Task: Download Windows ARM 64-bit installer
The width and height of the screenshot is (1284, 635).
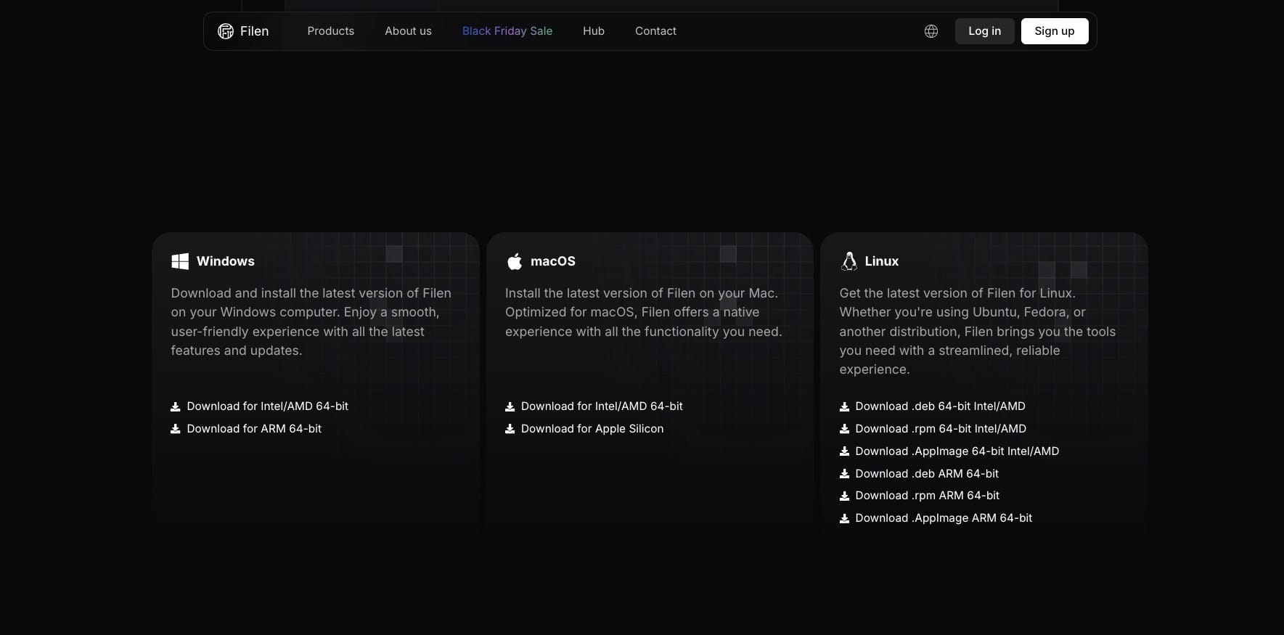Action: [253, 429]
